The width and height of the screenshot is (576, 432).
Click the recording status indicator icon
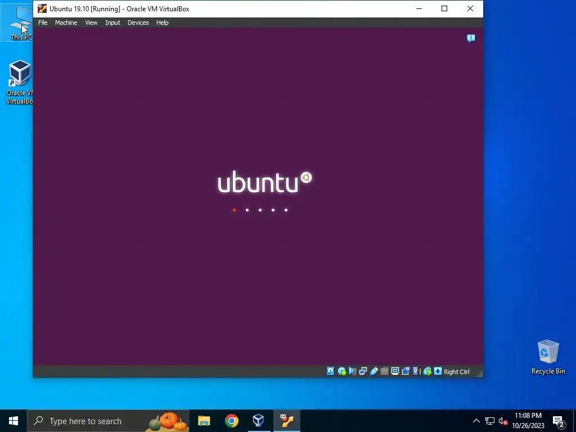point(406,371)
